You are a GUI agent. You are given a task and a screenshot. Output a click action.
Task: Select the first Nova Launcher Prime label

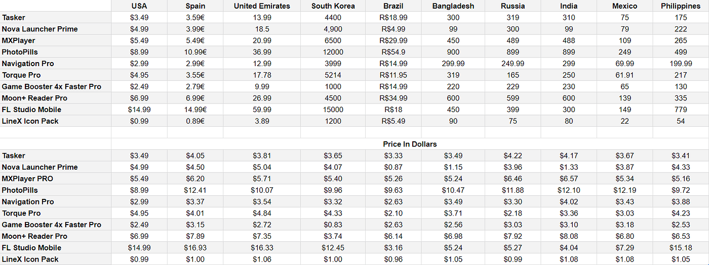click(40, 29)
